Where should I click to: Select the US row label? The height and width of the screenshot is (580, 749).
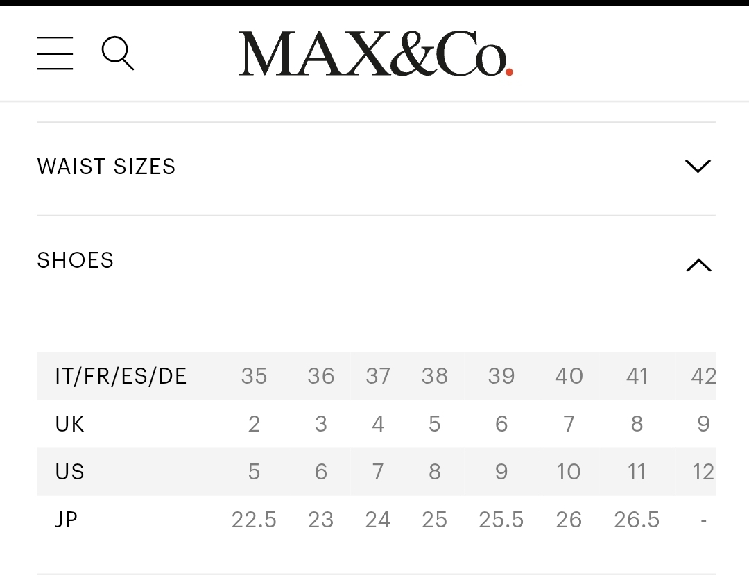(x=69, y=472)
